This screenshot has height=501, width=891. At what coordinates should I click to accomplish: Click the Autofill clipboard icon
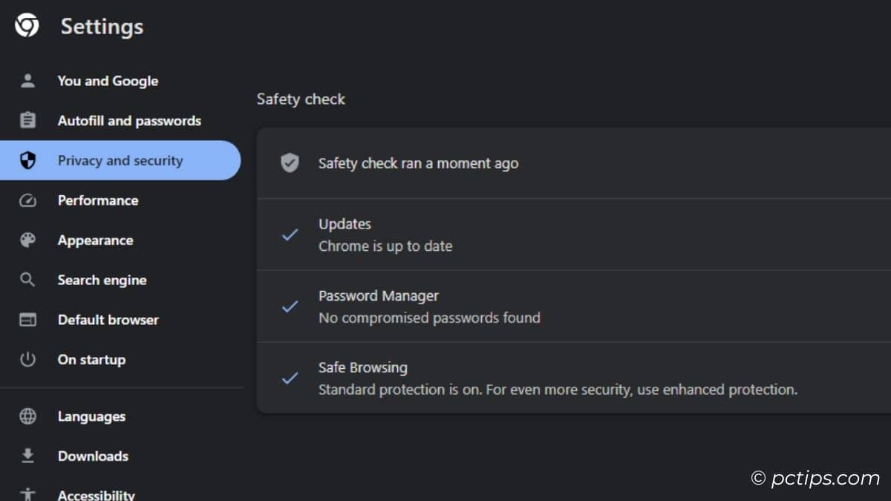coord(27,120)
